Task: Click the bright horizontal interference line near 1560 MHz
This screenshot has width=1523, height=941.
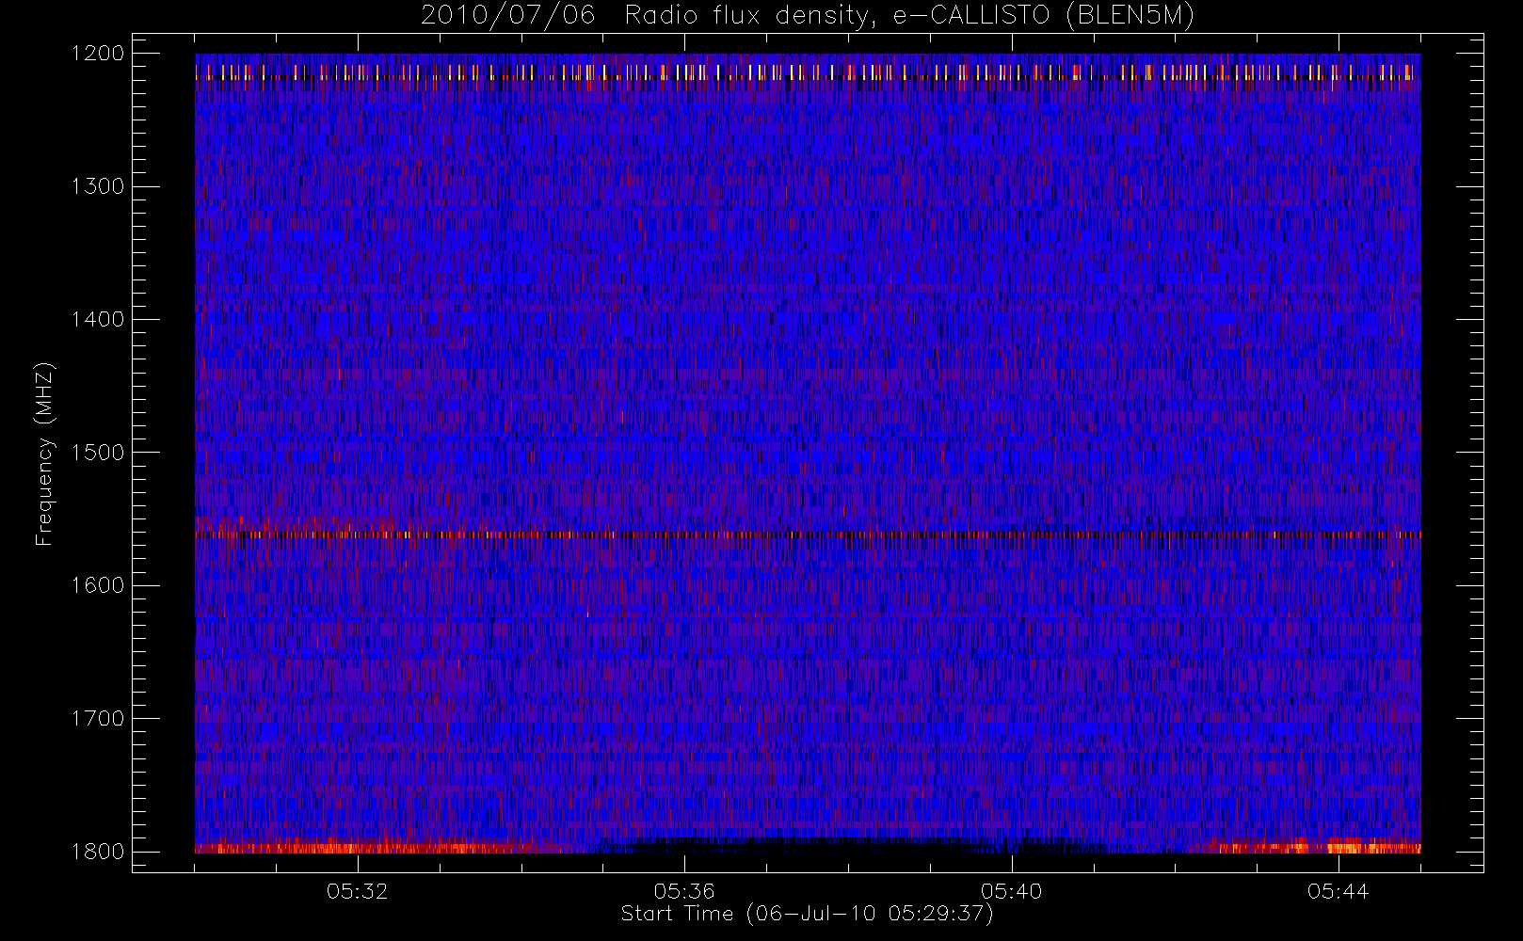Action: [808, 534]
